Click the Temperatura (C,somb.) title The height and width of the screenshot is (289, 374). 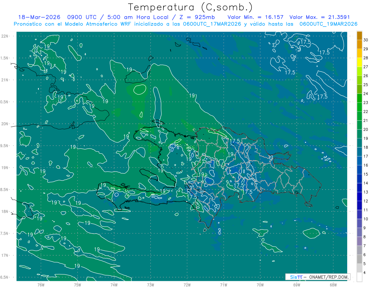pyautogui.click(x=190, y=7)
